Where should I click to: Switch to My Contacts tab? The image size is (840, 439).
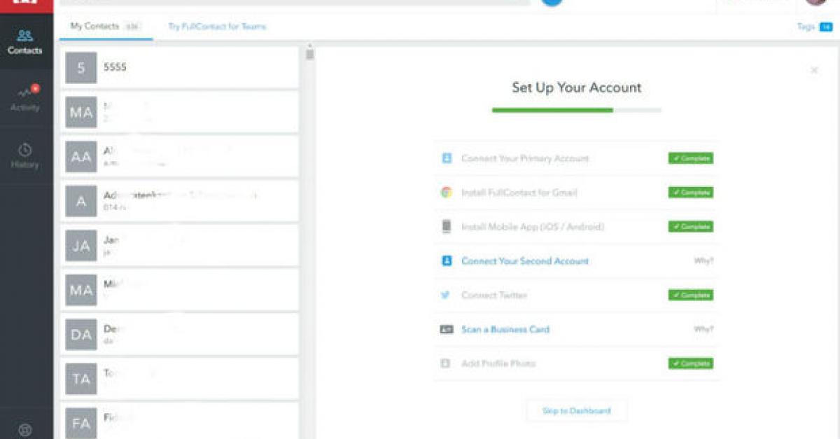coord(105,27)
